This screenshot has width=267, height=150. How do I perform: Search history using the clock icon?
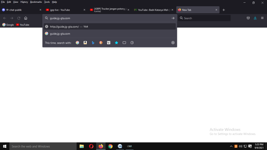pyautogui.click(x=132, y=43)
